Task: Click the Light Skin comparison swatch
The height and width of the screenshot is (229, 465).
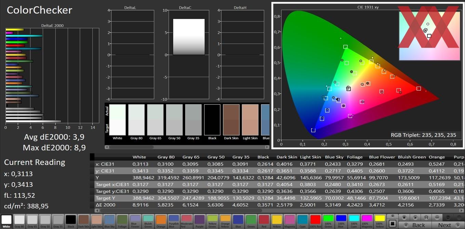Action: point(250,120)
